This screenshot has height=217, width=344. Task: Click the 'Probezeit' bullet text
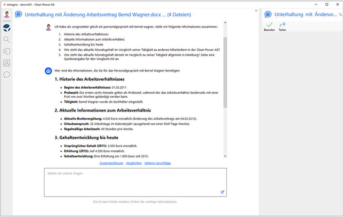(x=141, y=95)
